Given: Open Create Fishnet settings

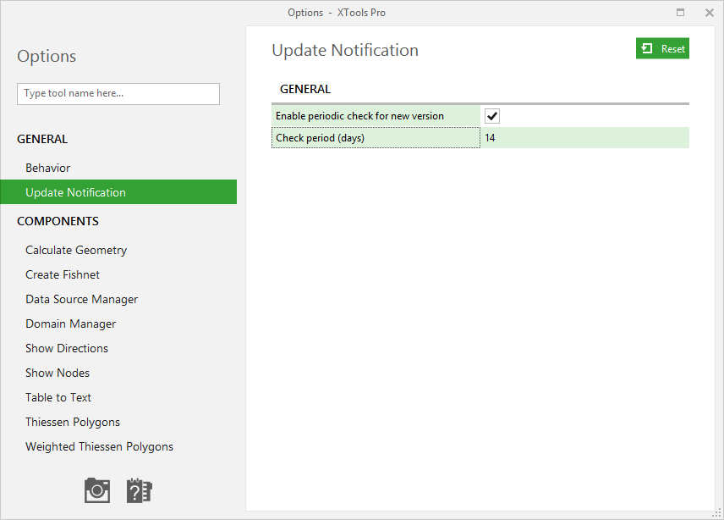Looking at the screenshot, I should point(63,274).
